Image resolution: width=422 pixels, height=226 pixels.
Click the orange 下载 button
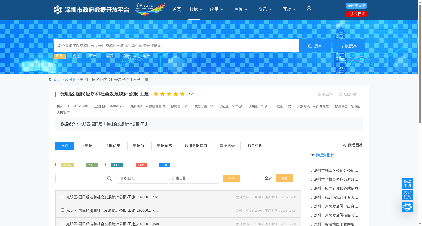284,178
